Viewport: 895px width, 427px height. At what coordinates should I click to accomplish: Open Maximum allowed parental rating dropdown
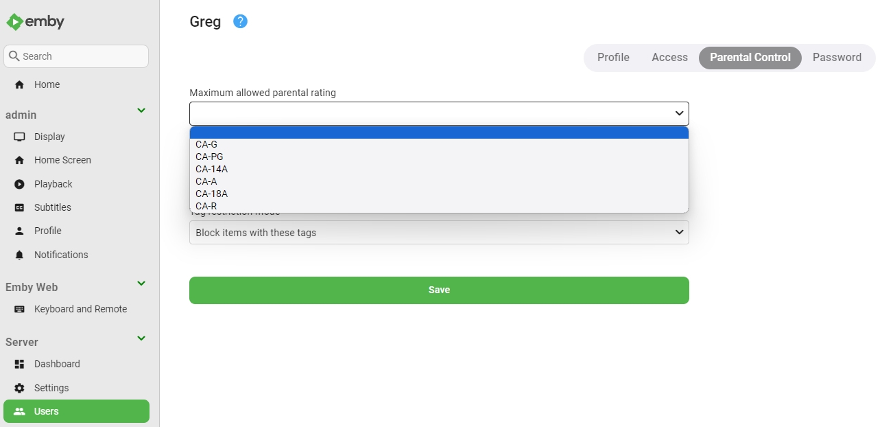click(x=439, y=113)
